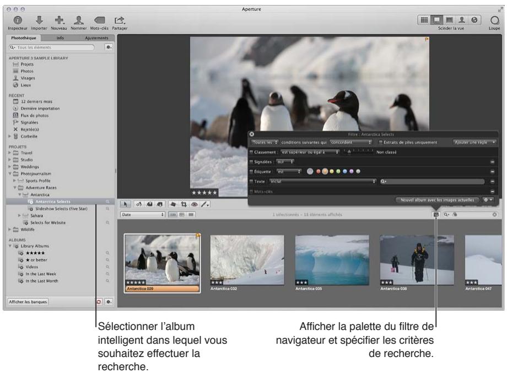The height and width of the screenshot is (373, 507).
Task: Switch to the Info tab
Action: (x=60, y=38)
